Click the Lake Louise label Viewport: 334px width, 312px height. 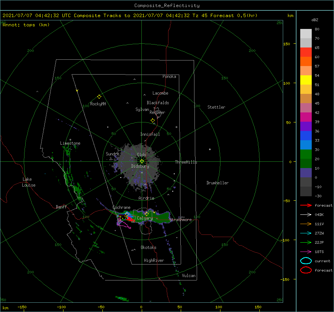(x=29, y=182)
